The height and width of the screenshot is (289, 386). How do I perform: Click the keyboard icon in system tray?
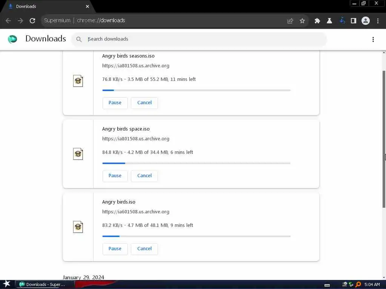click(327, 285)
